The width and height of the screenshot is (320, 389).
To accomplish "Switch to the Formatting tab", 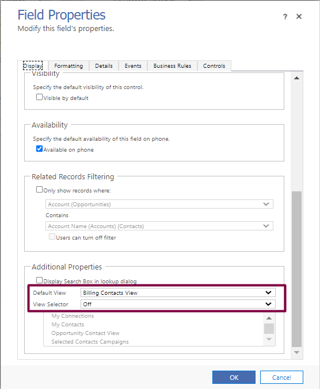I will [68, 66].
